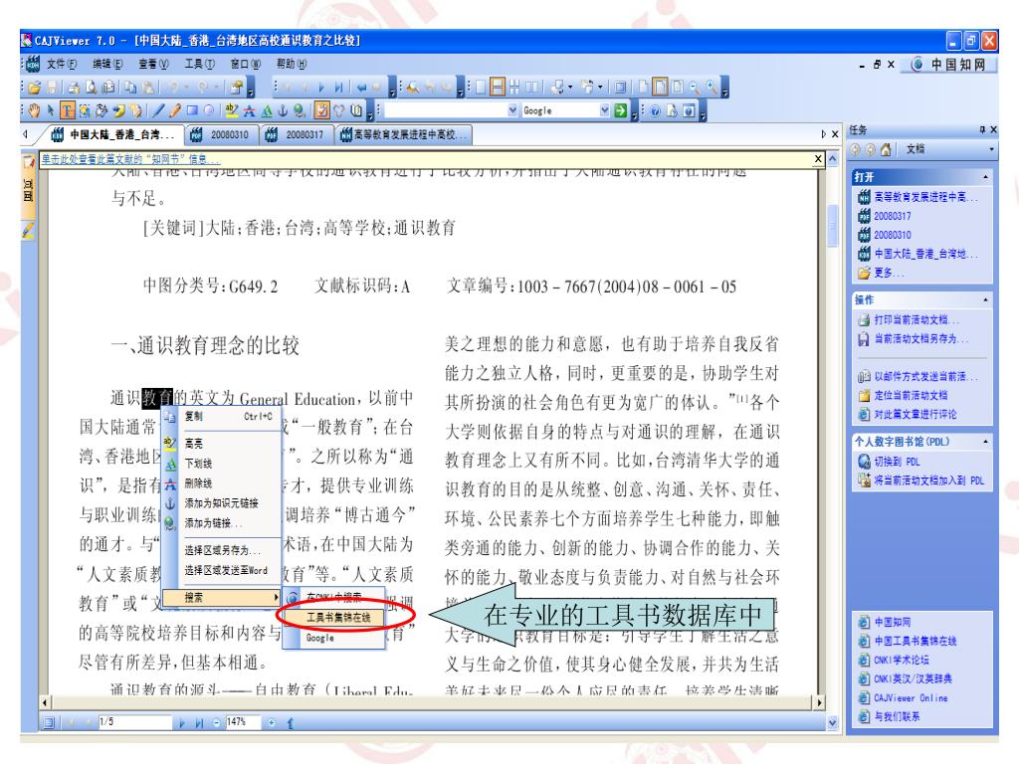Open the task pane 文档 dropdown
1019x764 pixels.
pyautogui.click(x=992, y=149)
